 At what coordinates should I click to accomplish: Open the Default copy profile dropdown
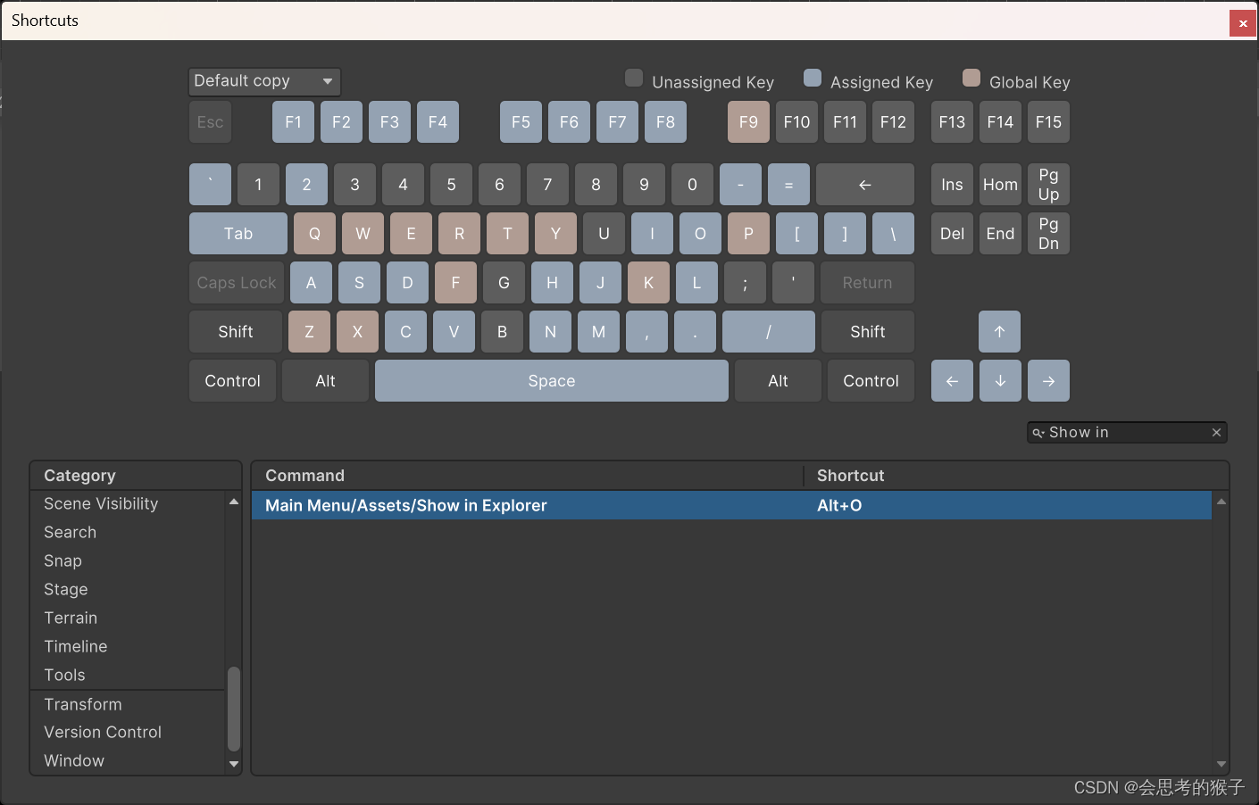coord(264,80)
